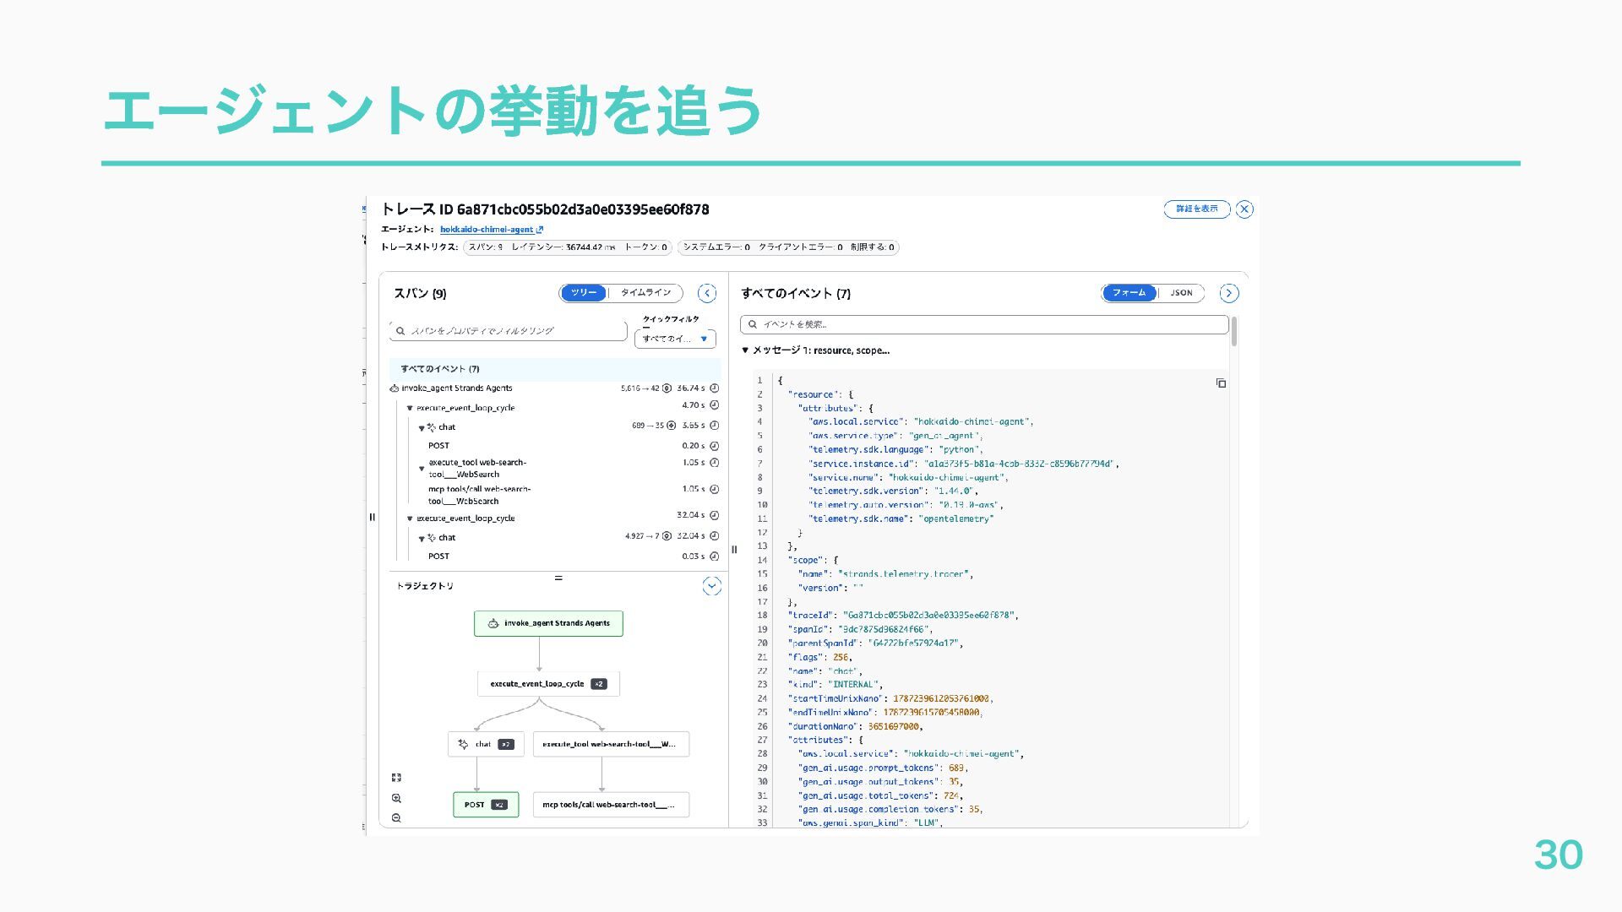1622x912 pixels.
Task: Click the 詳細を表示 button
Action: [x=1197, y=209]
